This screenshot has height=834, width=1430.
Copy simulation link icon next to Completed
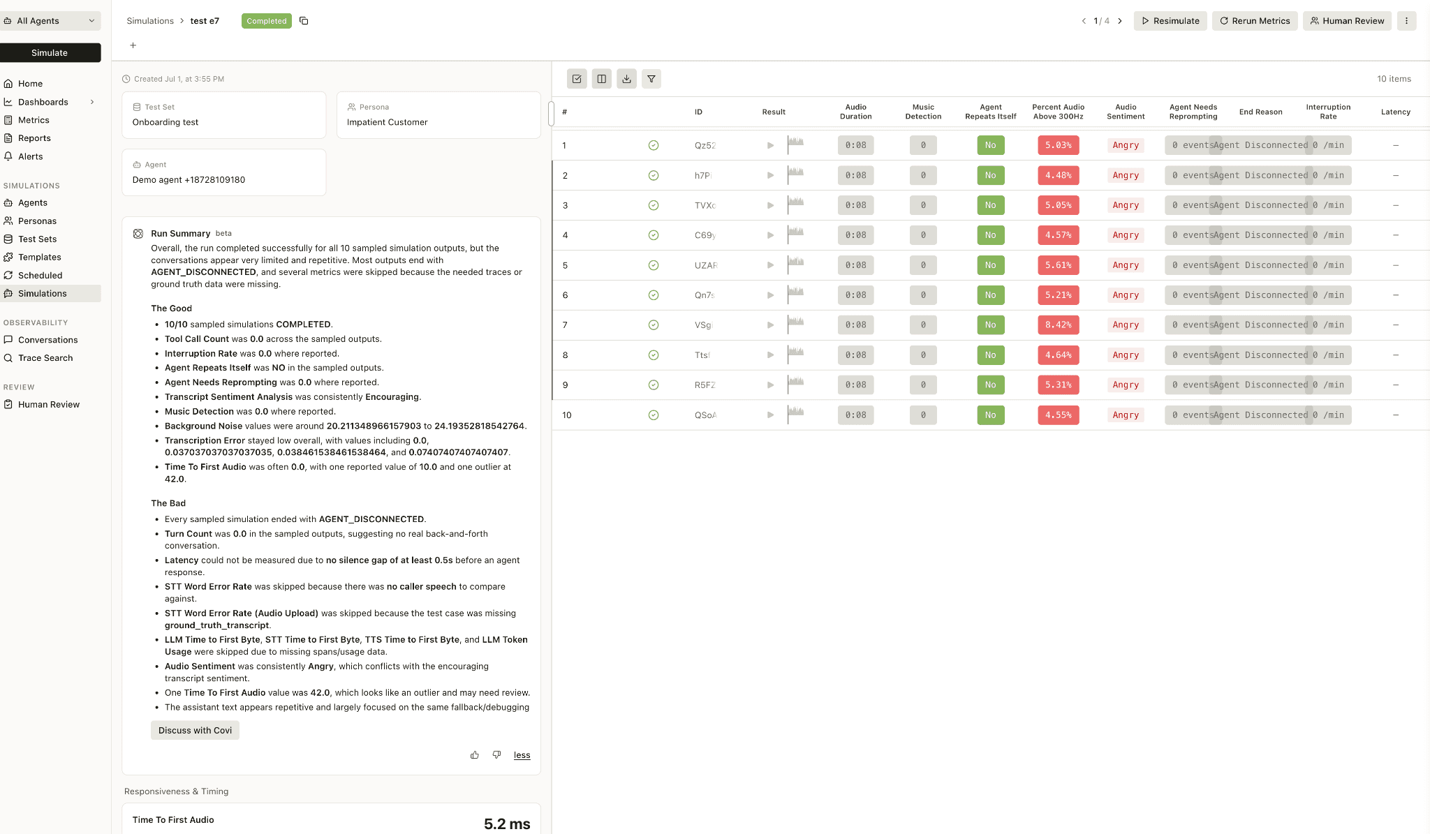coord(304,21)
